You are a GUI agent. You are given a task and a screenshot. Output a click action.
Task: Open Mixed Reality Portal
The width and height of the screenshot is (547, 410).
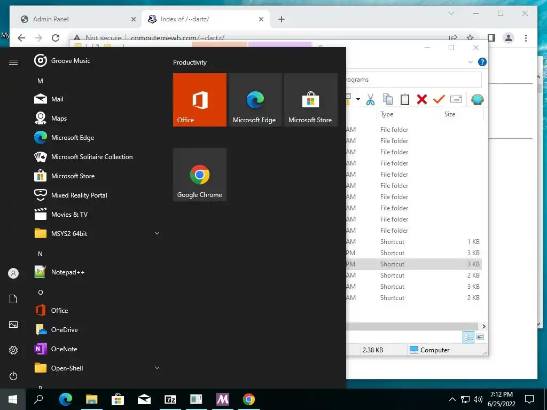pyautogui.click(x=98, y=195)
